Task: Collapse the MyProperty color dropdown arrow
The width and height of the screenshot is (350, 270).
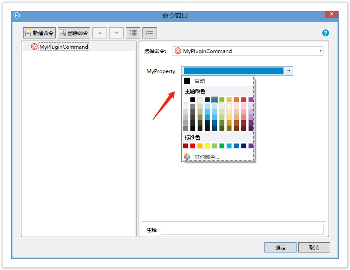Action: [x=289, y=71]
